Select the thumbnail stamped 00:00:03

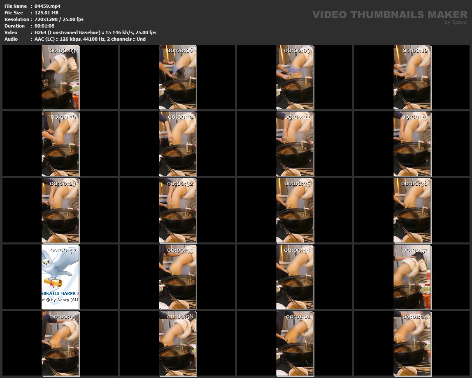pos(60,77)
